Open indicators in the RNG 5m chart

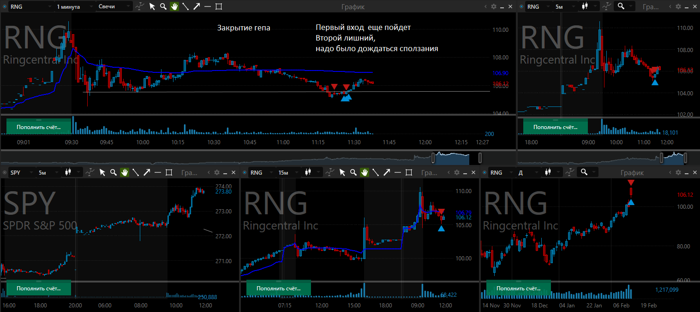[x=608, y=6]
